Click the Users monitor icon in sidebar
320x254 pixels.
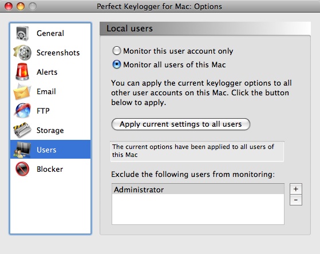[22, 150]
